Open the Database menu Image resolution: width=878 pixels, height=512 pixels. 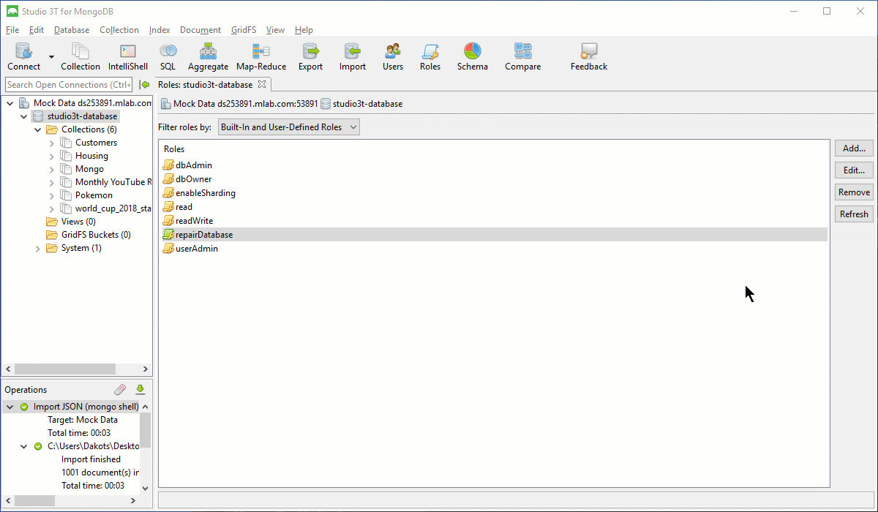point(72,30)
